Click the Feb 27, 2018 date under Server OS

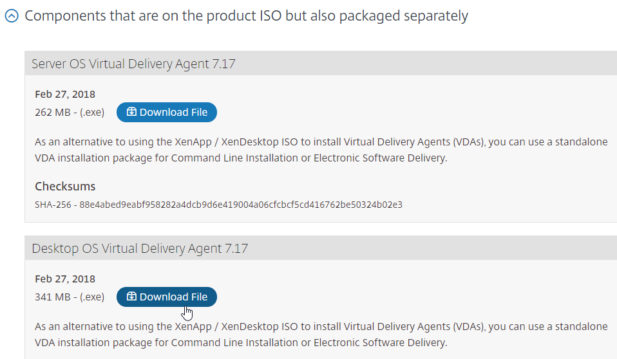65,95
